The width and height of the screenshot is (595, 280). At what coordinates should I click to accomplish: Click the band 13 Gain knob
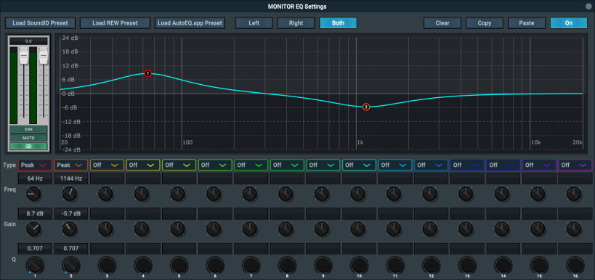coord(466,228)
